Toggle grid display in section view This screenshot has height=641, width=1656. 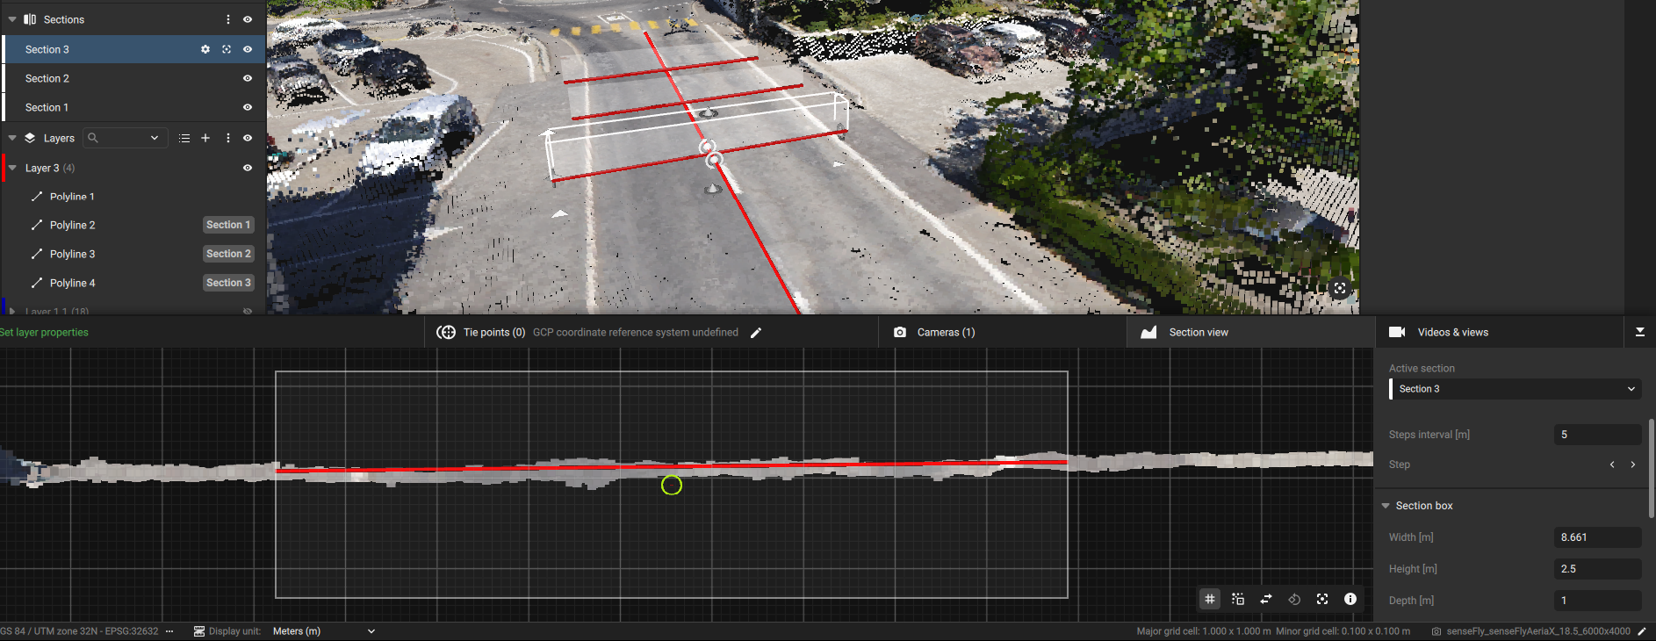pyautogui.click(x=1210, y=599)
